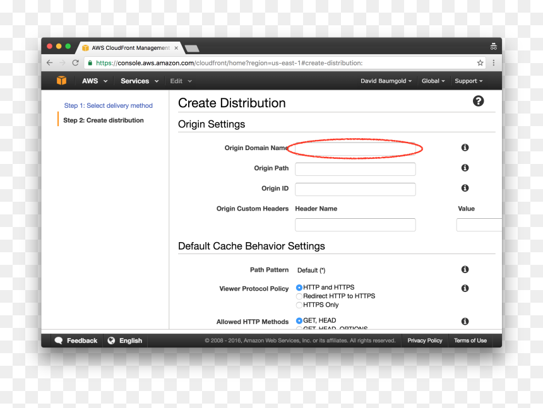Select Redirect HTTP to HTTPS option
The image size is (543, 408).
point(299,296)
